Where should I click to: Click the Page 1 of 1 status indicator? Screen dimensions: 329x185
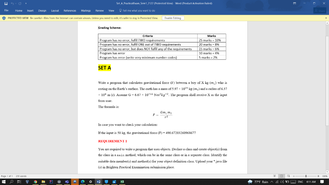pyautogui.click(x=7, y=176)
